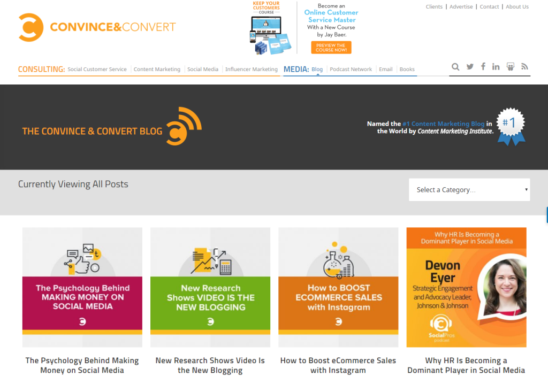The width and height of the screenshot is (548, 392).
Task: Click the orange blog broadcast logo
Action: tap(184, 126)
